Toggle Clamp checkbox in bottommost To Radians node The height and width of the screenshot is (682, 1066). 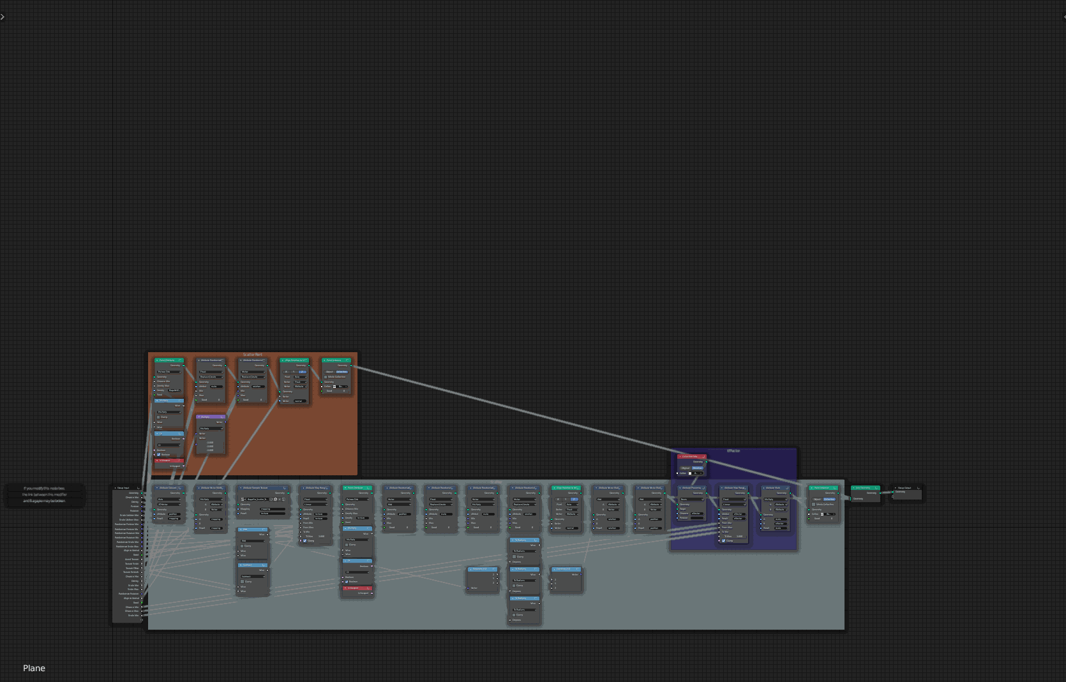click(514, 615)
